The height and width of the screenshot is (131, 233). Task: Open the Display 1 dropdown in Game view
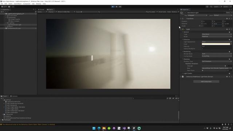pos(52,12)
